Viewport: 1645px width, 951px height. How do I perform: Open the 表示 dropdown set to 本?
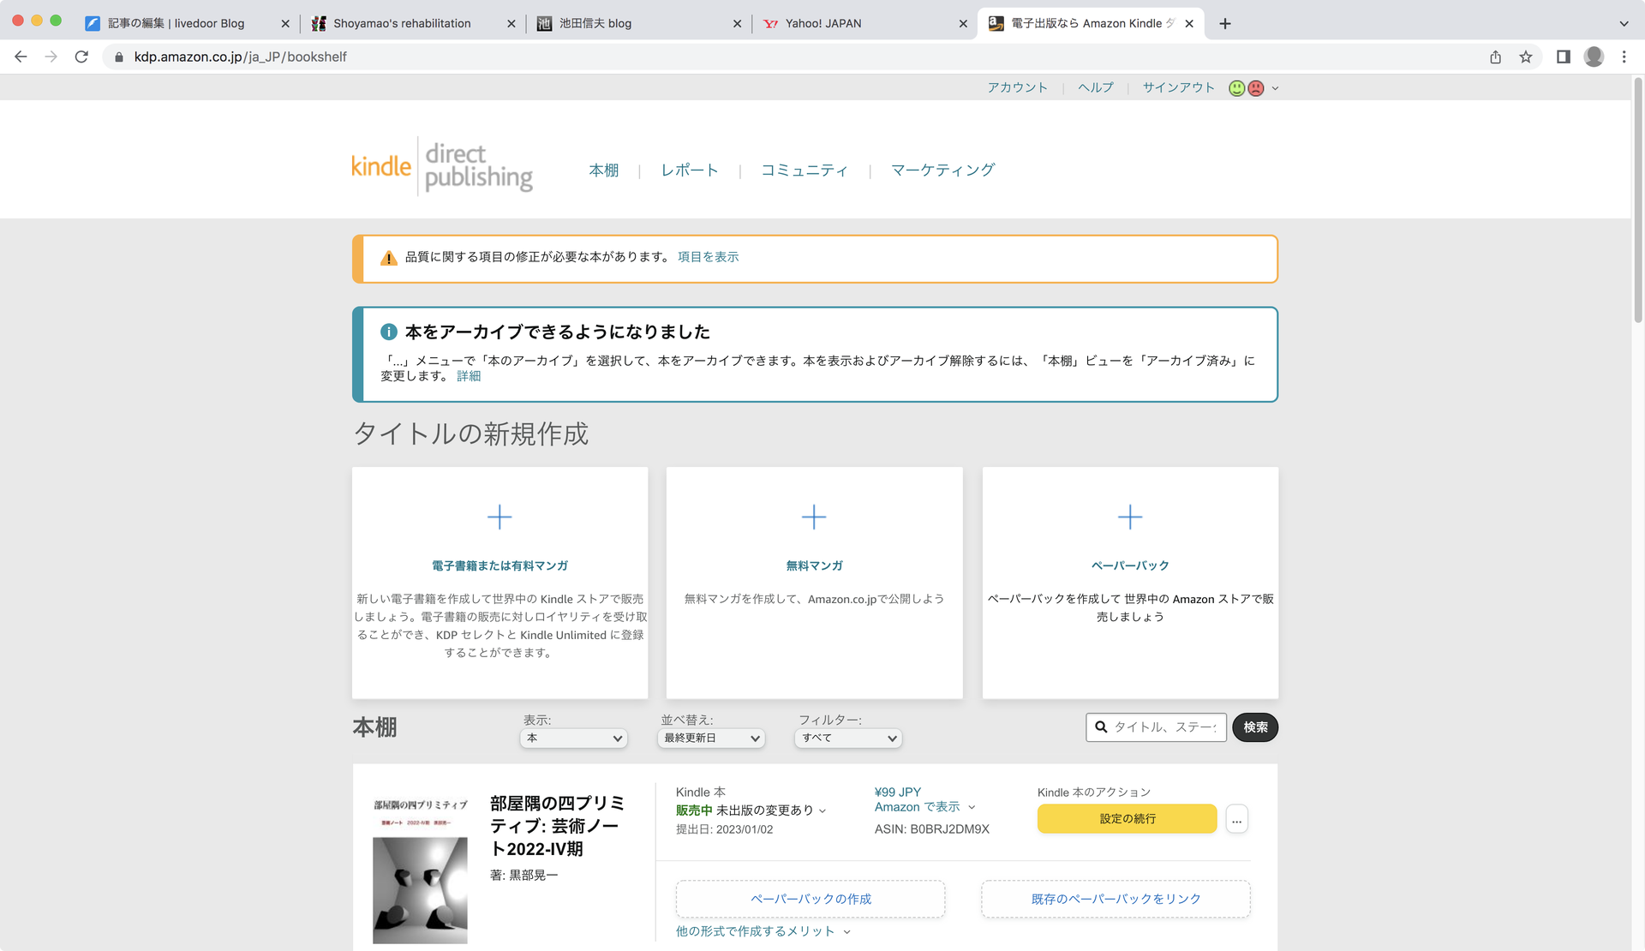(x=573, y=738)
